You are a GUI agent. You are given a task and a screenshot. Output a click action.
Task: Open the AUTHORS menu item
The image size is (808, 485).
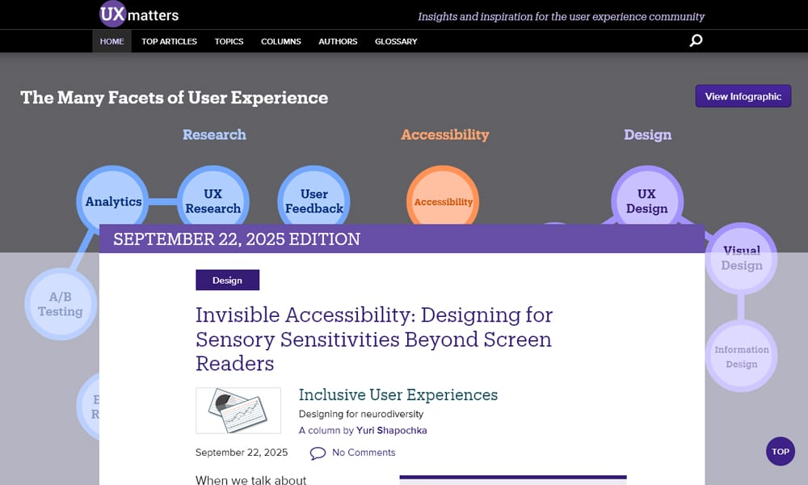[338, 41]
